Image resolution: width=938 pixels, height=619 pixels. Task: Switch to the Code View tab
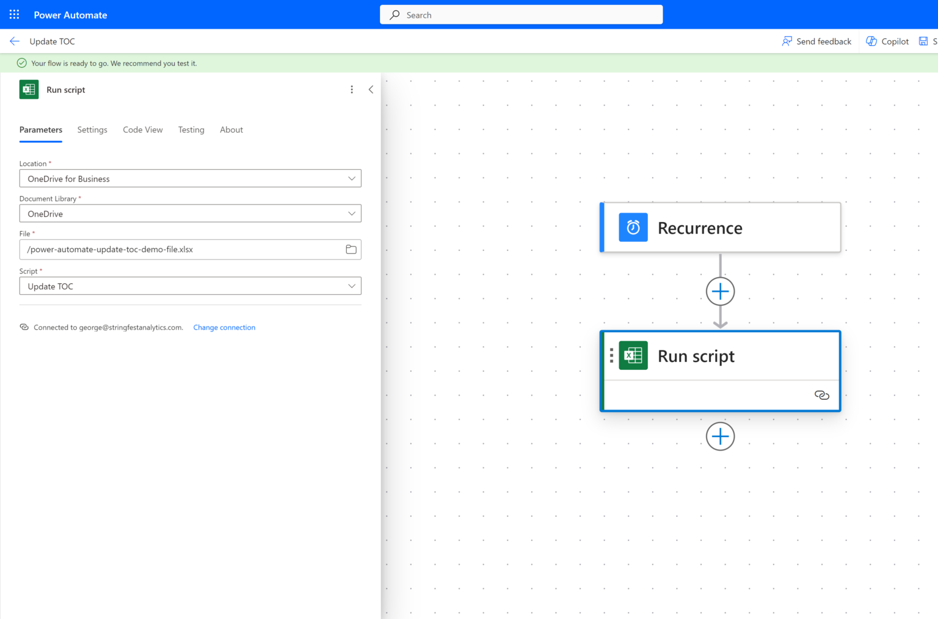point(143,129)
